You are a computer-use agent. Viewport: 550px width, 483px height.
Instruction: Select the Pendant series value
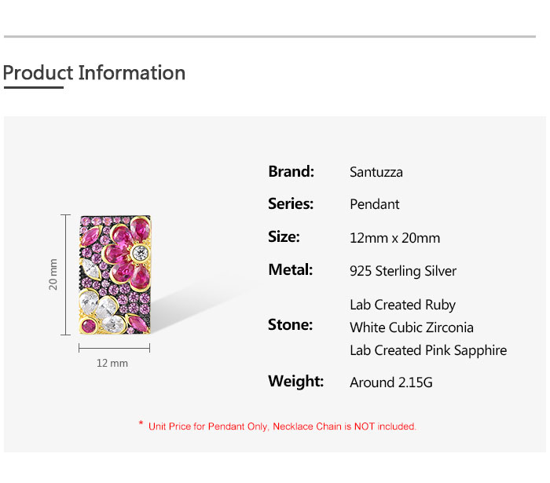coord(375,204)
